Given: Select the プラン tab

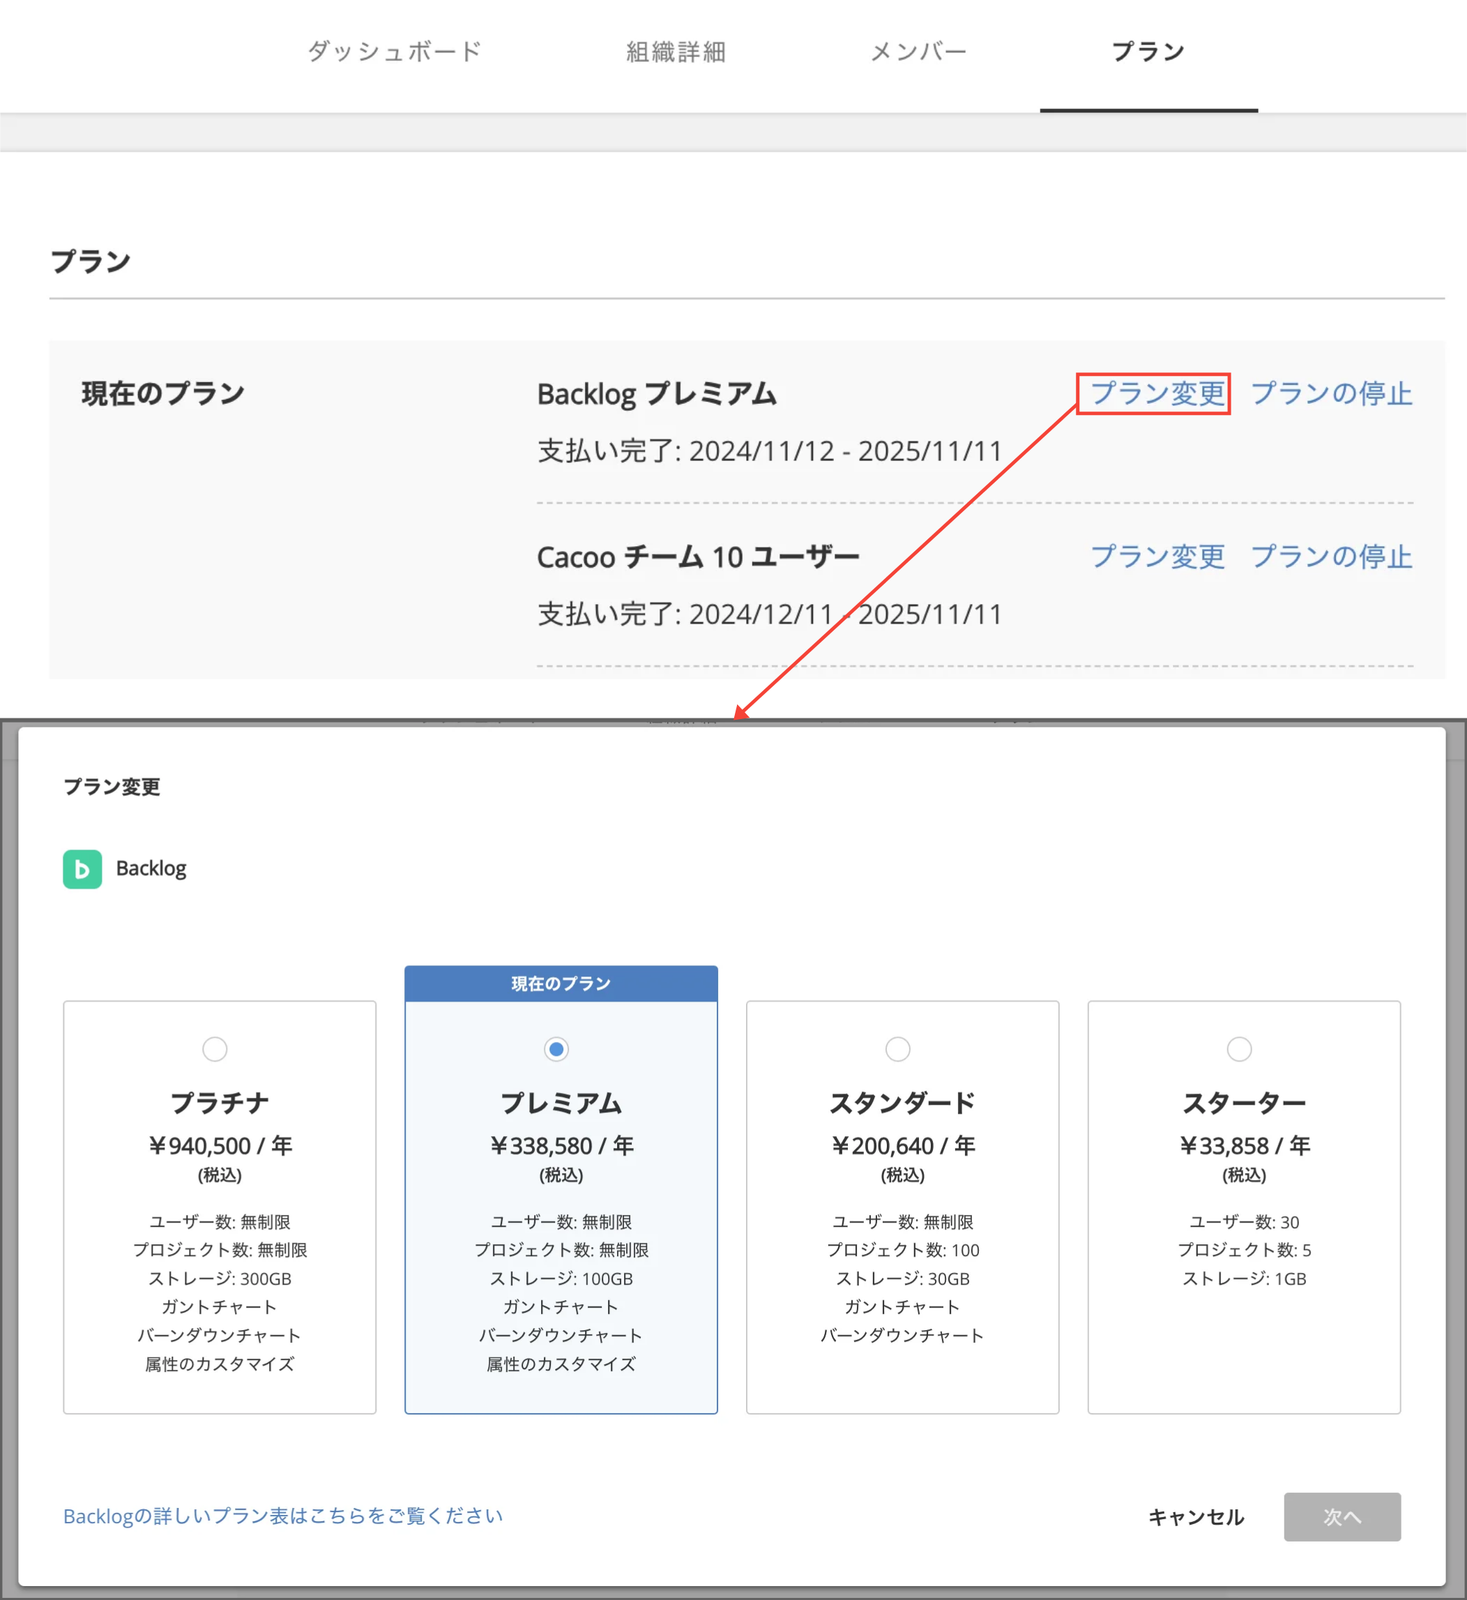Looking at the screenshot, I should (x=1148, y=52).
